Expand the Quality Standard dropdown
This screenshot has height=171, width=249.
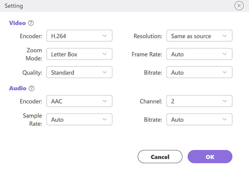pos(79,72)
